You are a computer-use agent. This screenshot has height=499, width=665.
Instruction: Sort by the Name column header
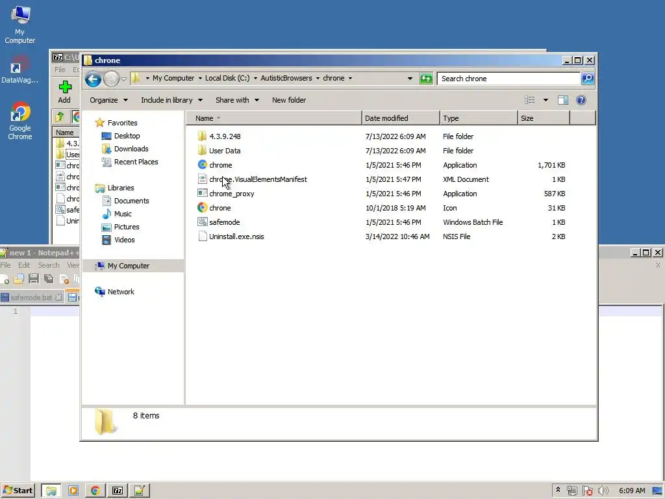274,118
